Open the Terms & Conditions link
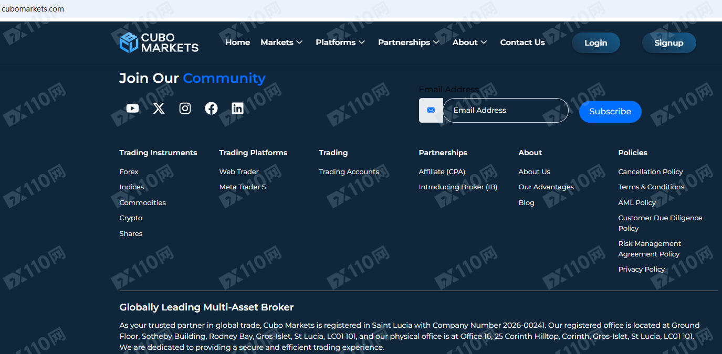The width and height of the screenshot is (722, 354). (x=651, y=187)
